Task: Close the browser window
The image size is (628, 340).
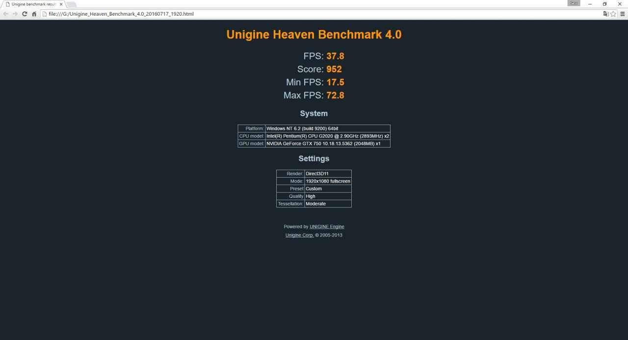Action: tap(620, 3)
